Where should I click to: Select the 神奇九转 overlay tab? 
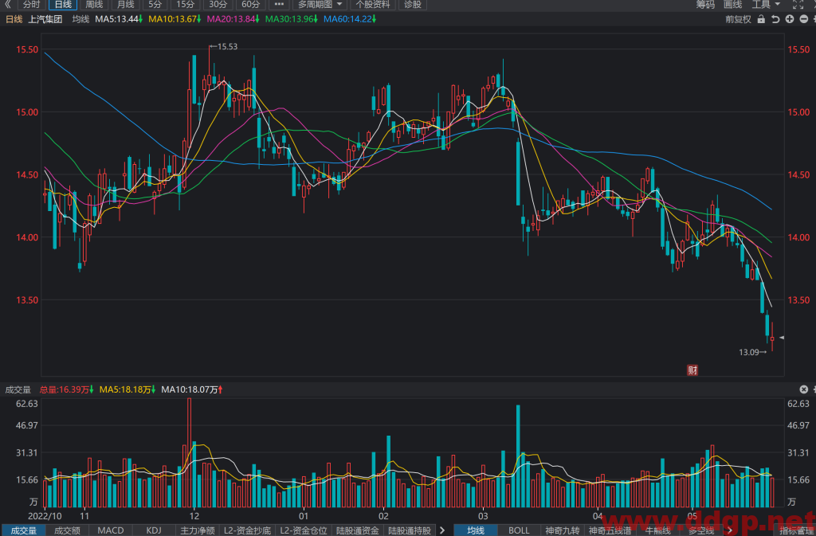[563, 530]
